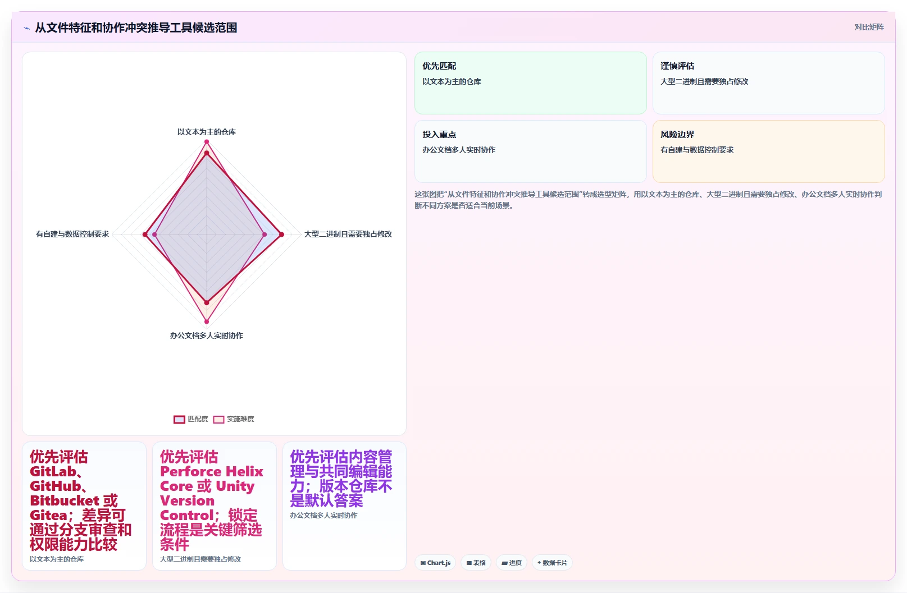The height and width of the screenshot is (593, 907).
Task: Click the header icon beside the title
Action: coord(26,28)
